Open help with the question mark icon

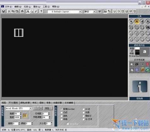coord(41,11)
